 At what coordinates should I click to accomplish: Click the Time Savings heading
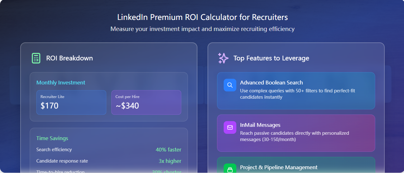tap(52, 138)
